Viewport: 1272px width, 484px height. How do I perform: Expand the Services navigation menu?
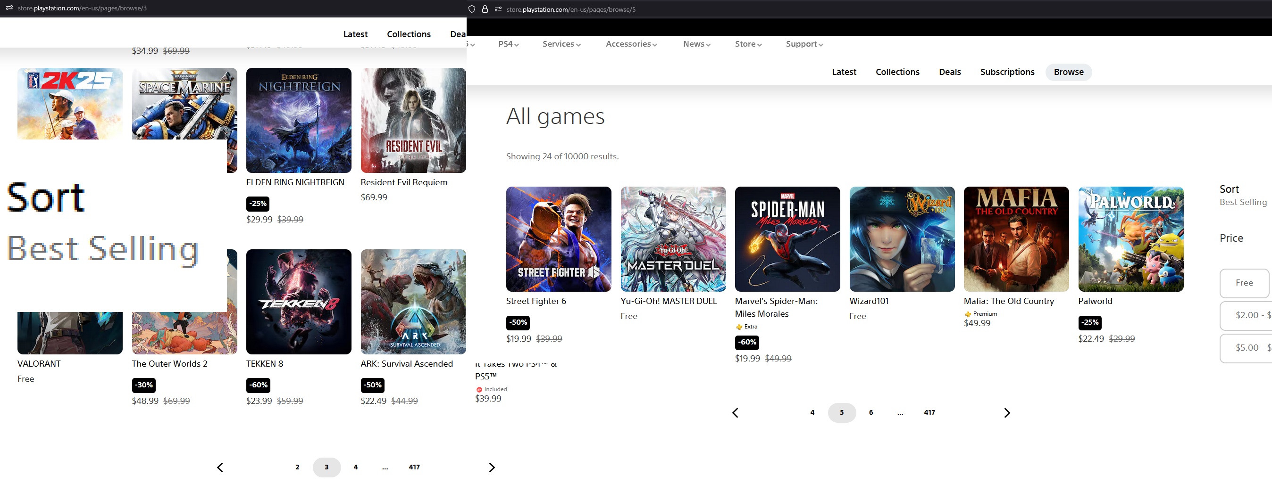561,44
